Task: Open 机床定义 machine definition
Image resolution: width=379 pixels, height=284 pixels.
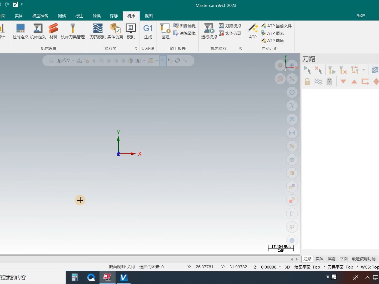Action: (x=38, y=31)
